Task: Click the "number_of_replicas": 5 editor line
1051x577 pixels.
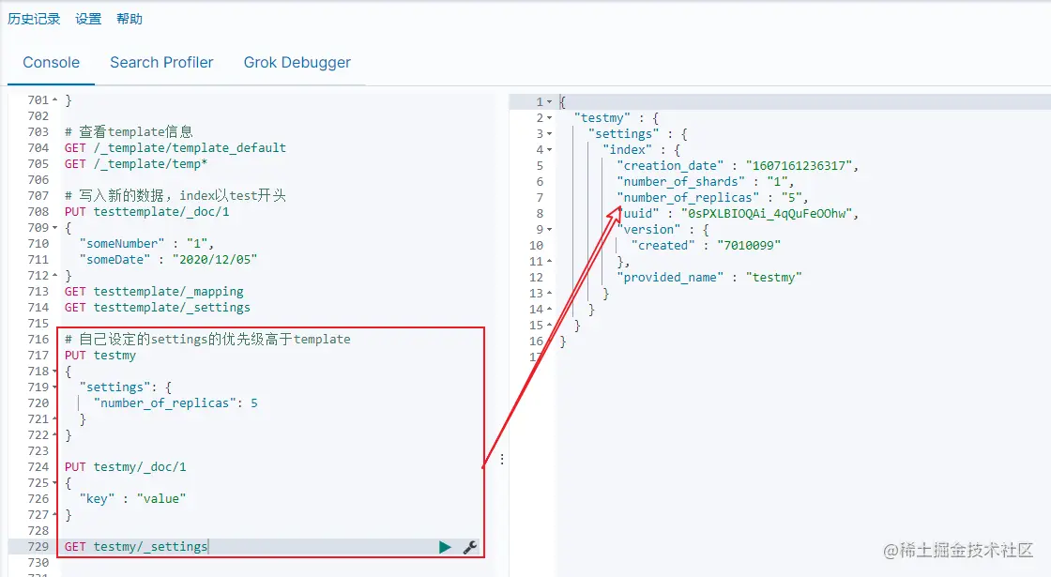Action: [x=175, y=403]
